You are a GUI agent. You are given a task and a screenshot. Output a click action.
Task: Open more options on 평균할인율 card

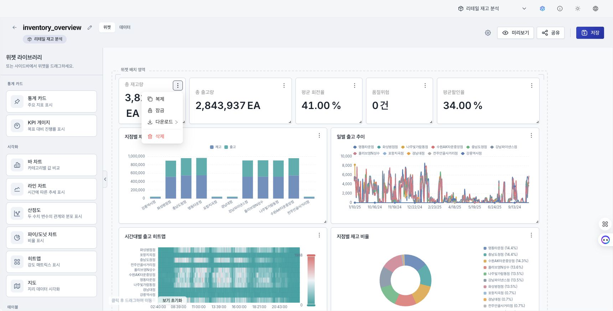coord(532,85)
